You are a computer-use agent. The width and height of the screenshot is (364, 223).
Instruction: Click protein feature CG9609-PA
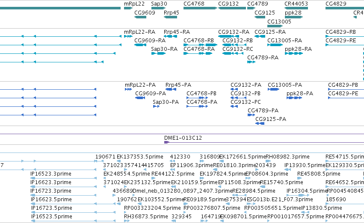tap(151, 94)
